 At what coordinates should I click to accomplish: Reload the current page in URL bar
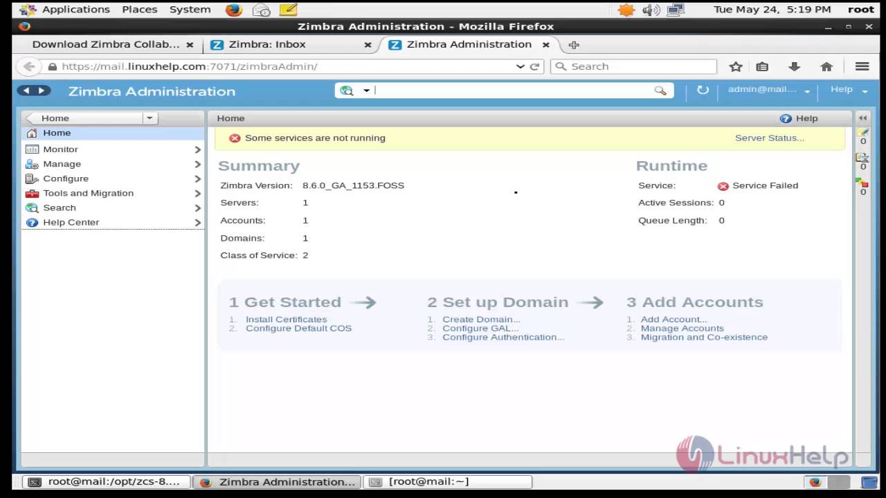point(534,66)
